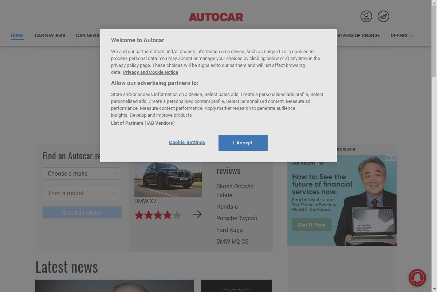Open the Privacy and Cookie Notice link
Image resolution: width=437 pixels, height=292 pixels.
coord(150,72)
